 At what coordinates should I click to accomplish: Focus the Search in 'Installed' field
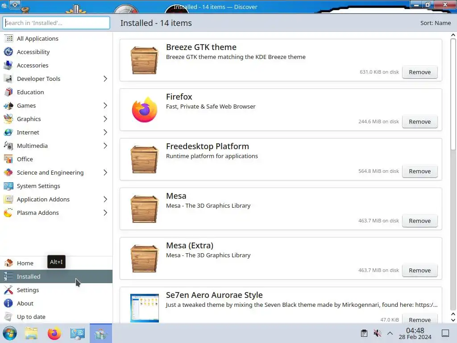(56, 23)
